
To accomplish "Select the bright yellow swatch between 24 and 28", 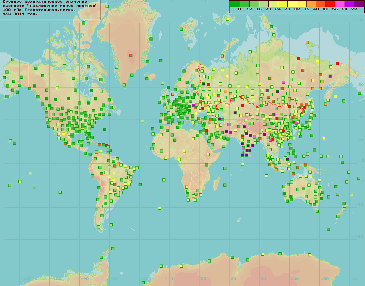I will click(283, 4).
